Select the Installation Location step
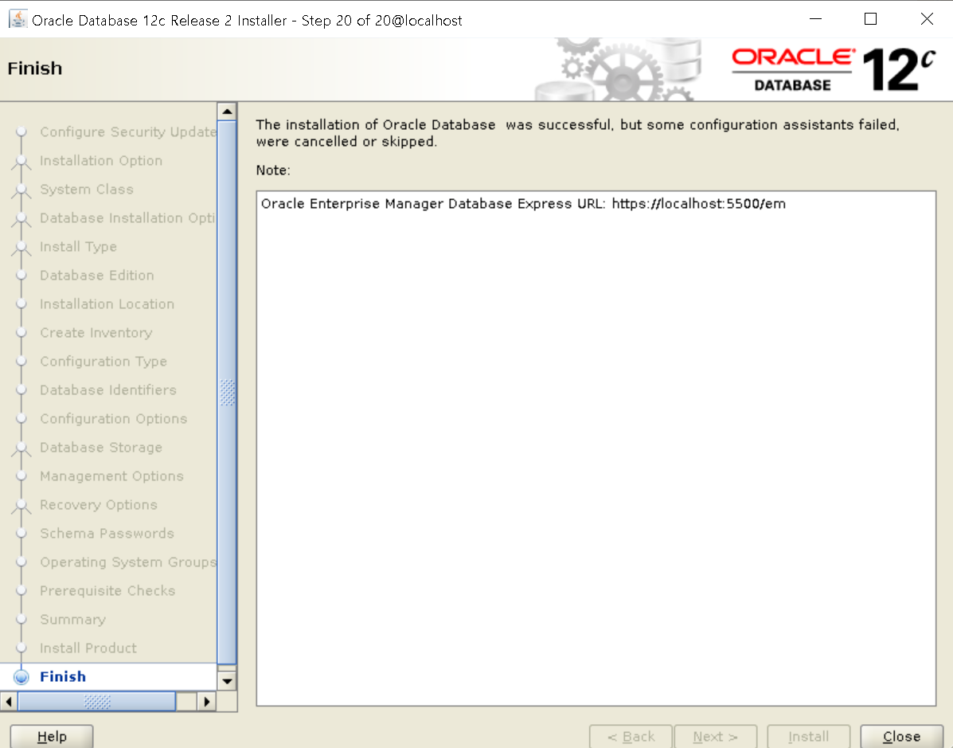953x748 pixels. [107, 304]
